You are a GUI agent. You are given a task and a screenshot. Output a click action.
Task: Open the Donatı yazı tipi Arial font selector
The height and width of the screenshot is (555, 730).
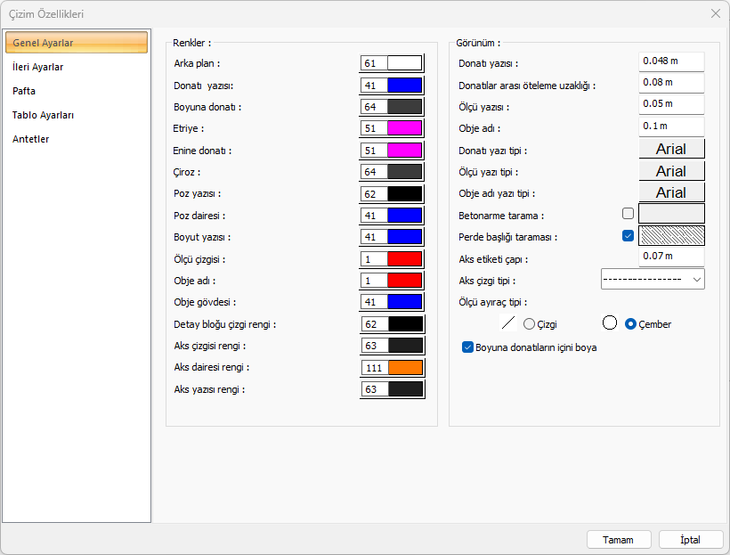(671, 149)
